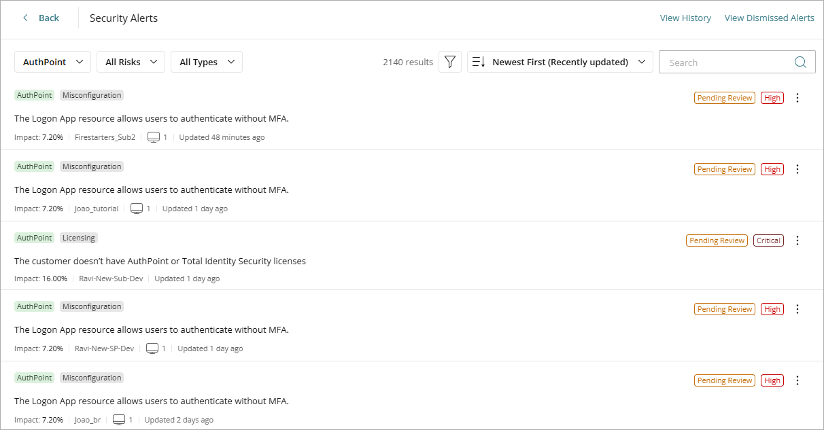
Task: Open the Logon App alert for Firestarters_Sub2
Action: [x=152, y=118]
